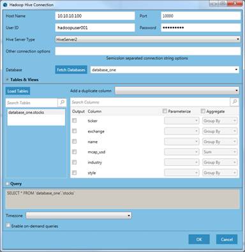Click the Search Tables input field
Image resolution: width=245 pixels, height=252 pixels.
pos(31,103)
